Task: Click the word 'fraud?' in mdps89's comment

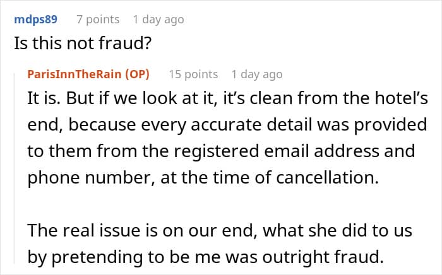Action: [x=126, y=44]
